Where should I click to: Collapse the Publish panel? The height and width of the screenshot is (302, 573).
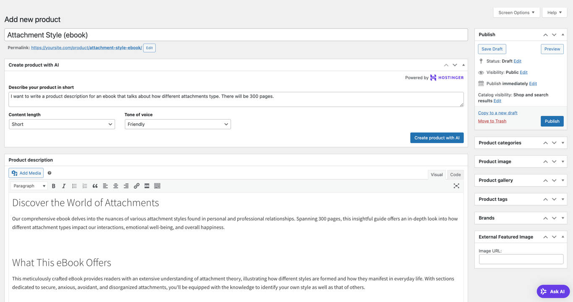click(563, 34)
